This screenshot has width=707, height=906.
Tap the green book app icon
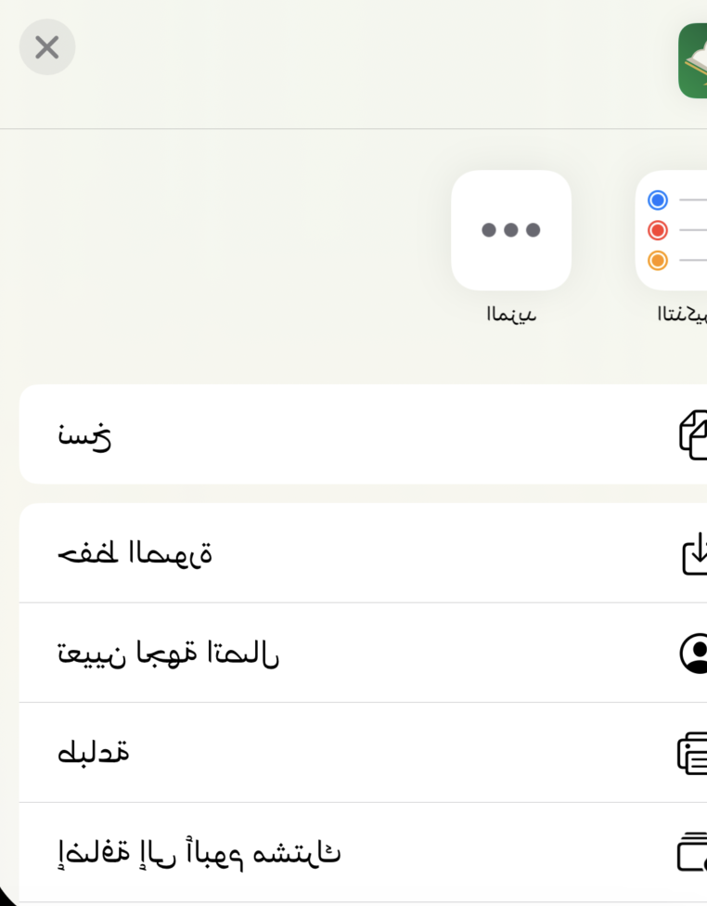click(694, 61)
